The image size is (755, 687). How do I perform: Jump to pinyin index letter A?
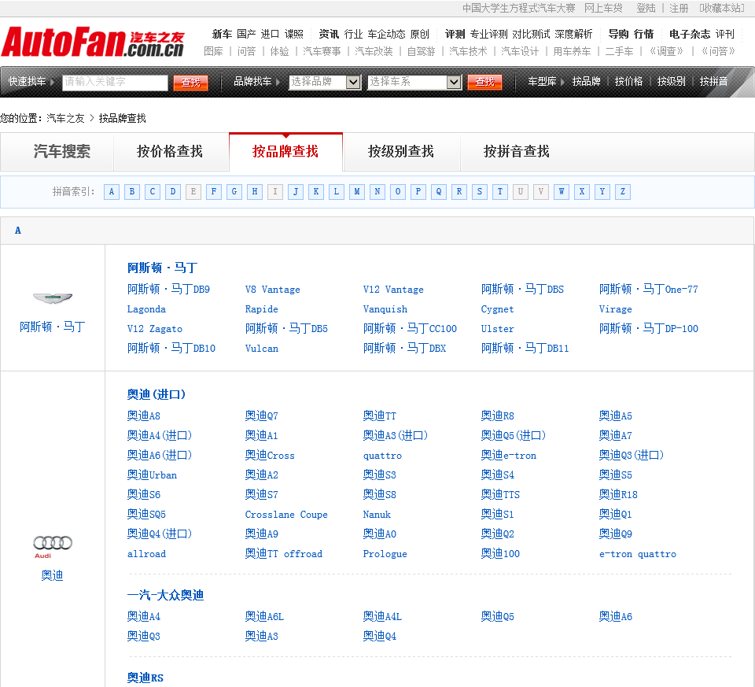pyautogui.click(x=112, y=192)
